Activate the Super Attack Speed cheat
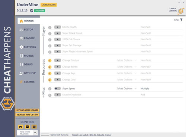 coord(58,33)
